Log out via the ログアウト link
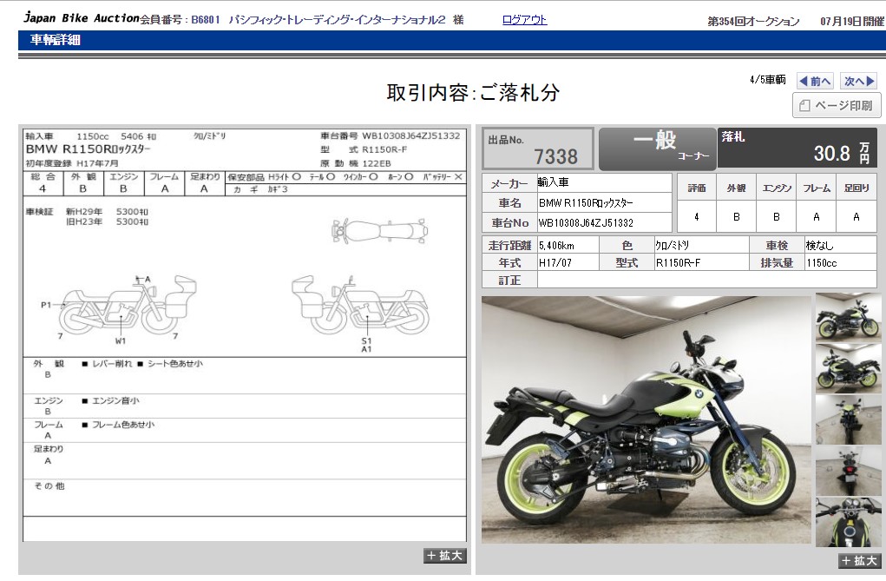Image resolution: width=886 pixels, height=581 pixels. tap(524, 20)
